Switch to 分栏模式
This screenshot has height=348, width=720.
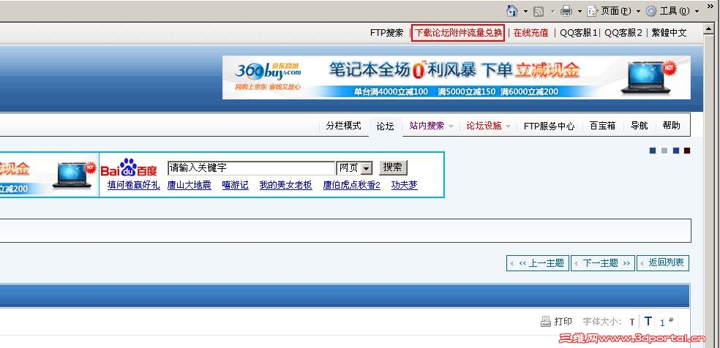pyautogui.click(x=343, y=126)
